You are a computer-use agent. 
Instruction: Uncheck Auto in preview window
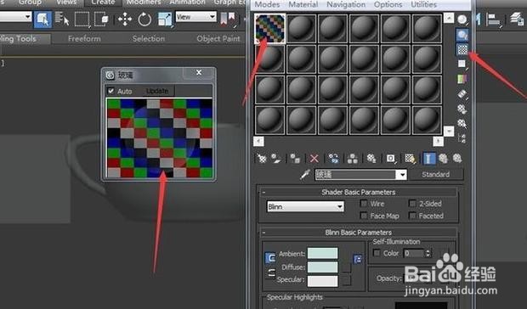pos(110,91)
